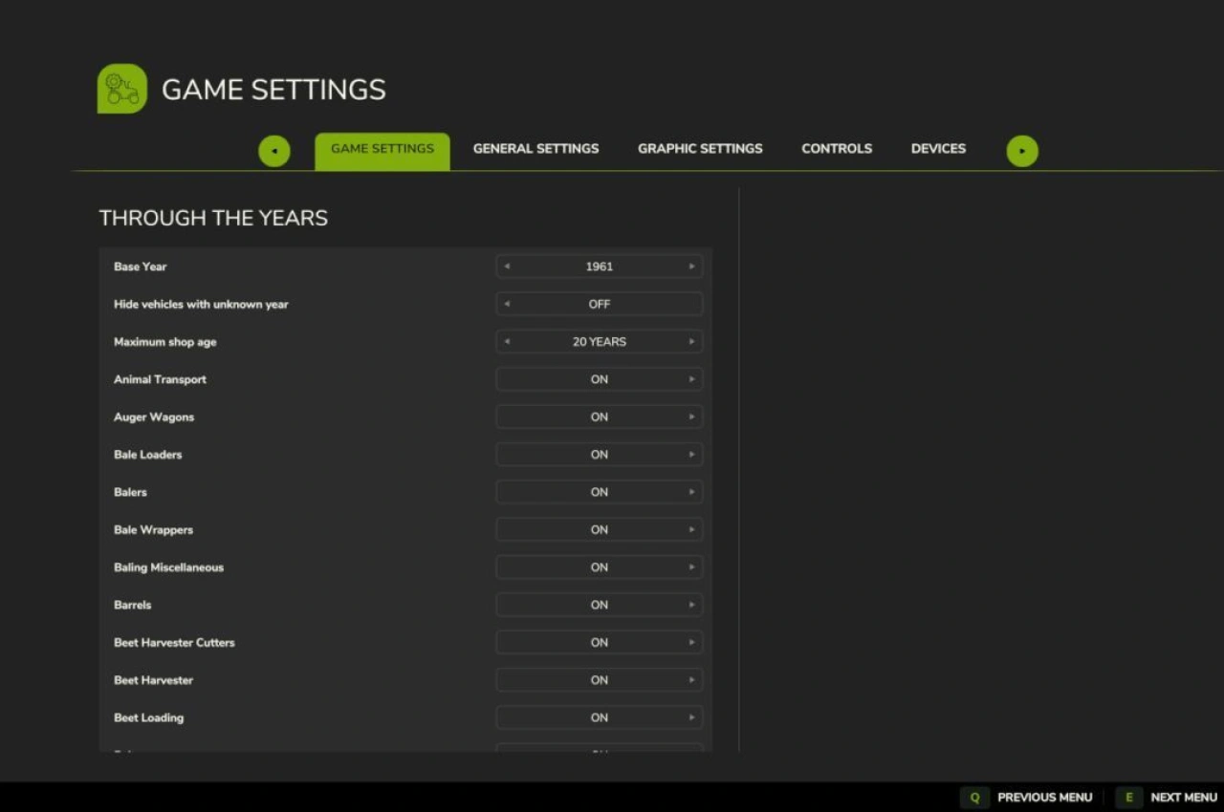Open the General Settings tab
Image resolution: width=1224 pixels, height=812 pixels.
(535, 149)
